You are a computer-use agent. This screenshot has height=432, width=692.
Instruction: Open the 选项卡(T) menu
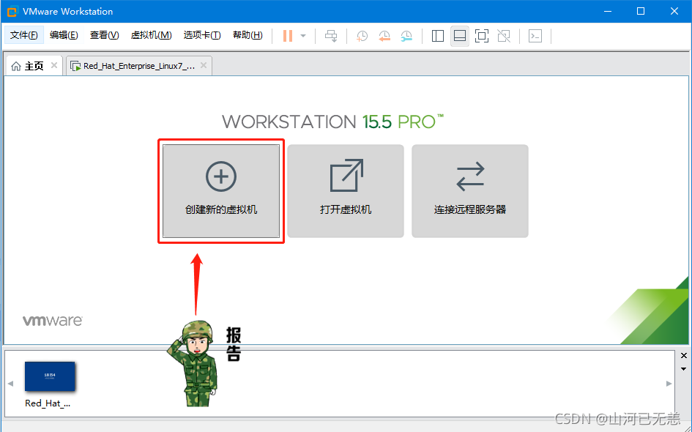click(x=202, y=35)
